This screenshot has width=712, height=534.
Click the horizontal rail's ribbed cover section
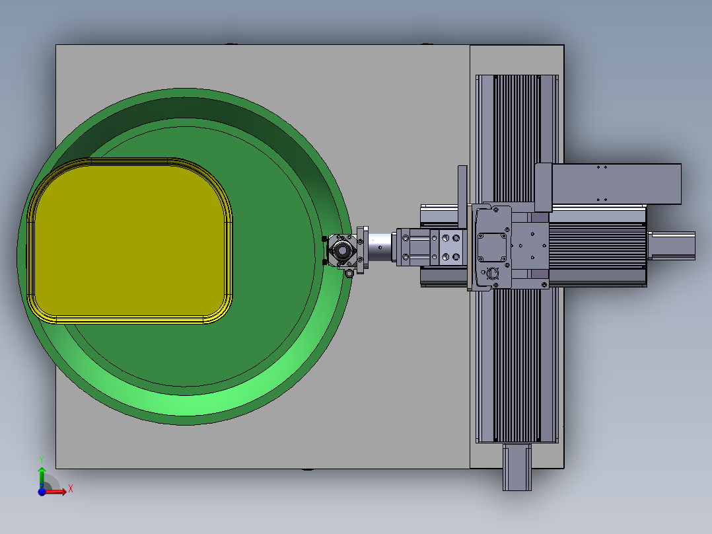pyautogui.click(x=597, y=245)
